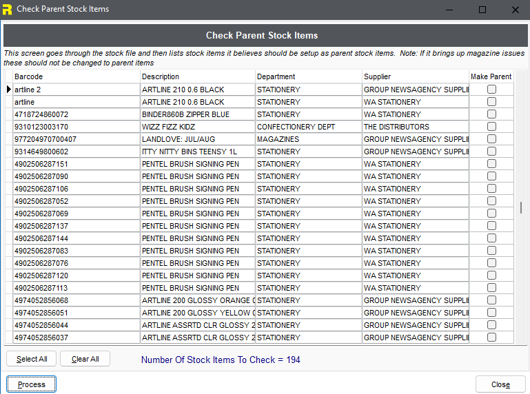Click the vertical scrollbar thumb of the grid
This screenshot has width=530, height=394.
click(x=522, y=207)
